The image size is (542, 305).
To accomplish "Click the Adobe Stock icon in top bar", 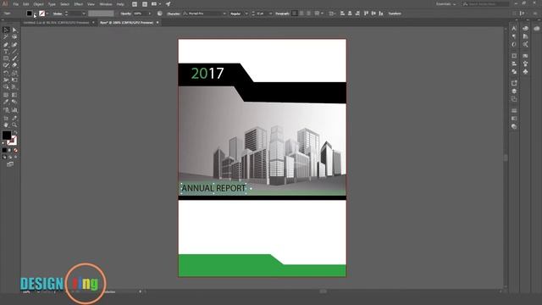I will click(145, 4).
